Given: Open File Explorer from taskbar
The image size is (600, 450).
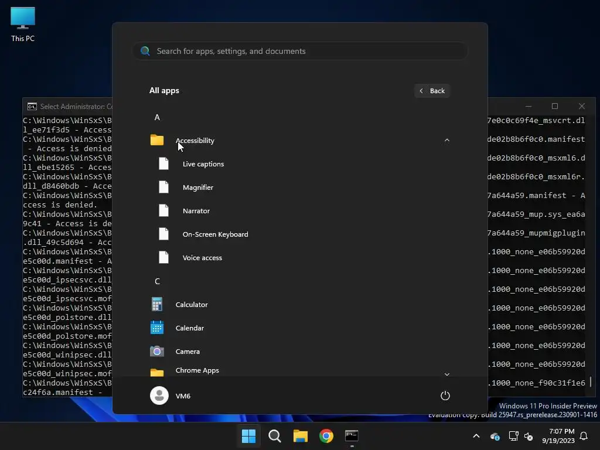Looking at the screenshot, I should point(301,435).
